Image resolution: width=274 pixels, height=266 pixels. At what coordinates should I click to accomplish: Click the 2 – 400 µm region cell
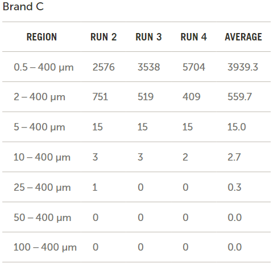pyautogui.click(x=39, y=97)
